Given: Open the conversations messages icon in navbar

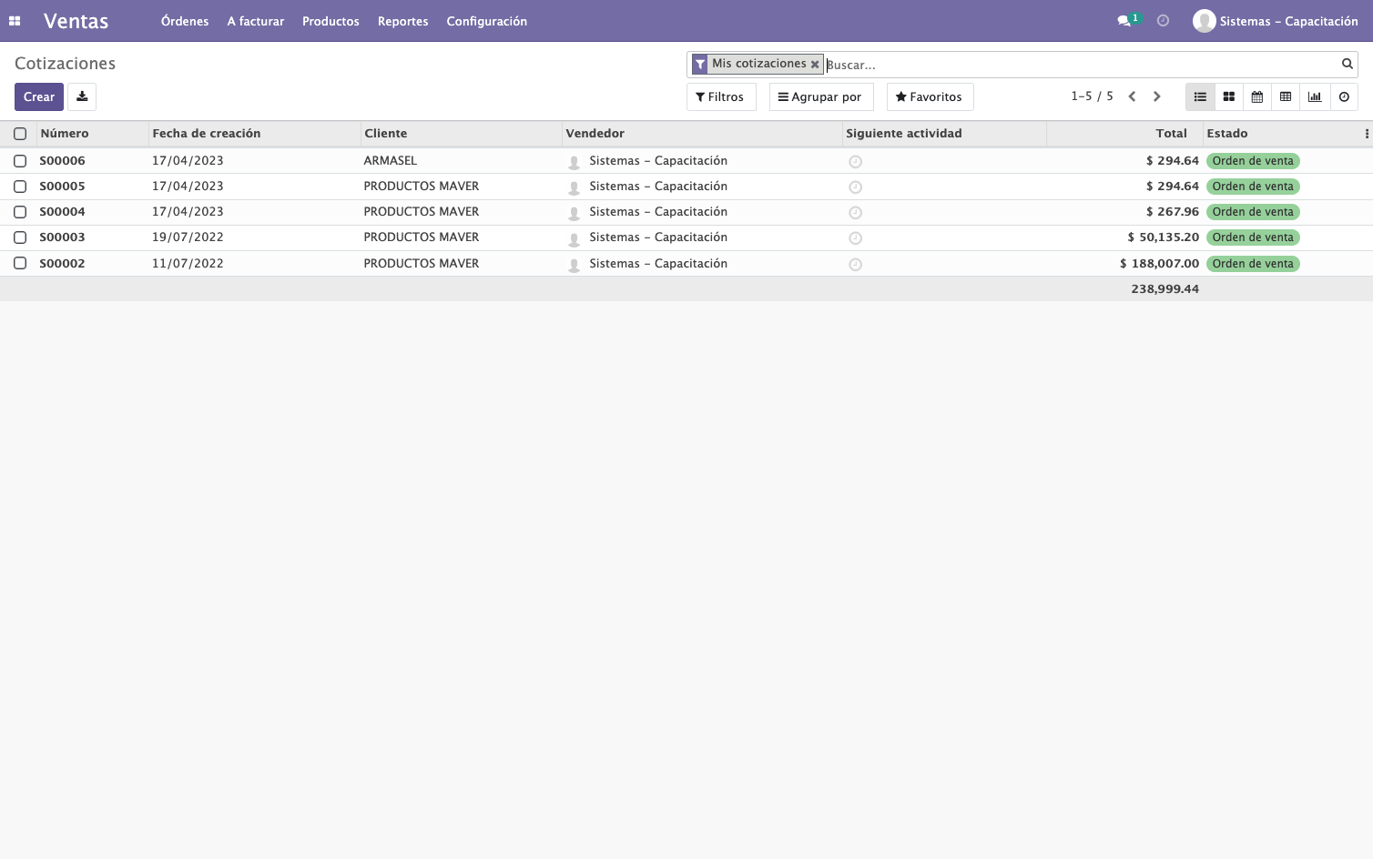Looking at the screenshot, I should click(x=1124, y=21).
